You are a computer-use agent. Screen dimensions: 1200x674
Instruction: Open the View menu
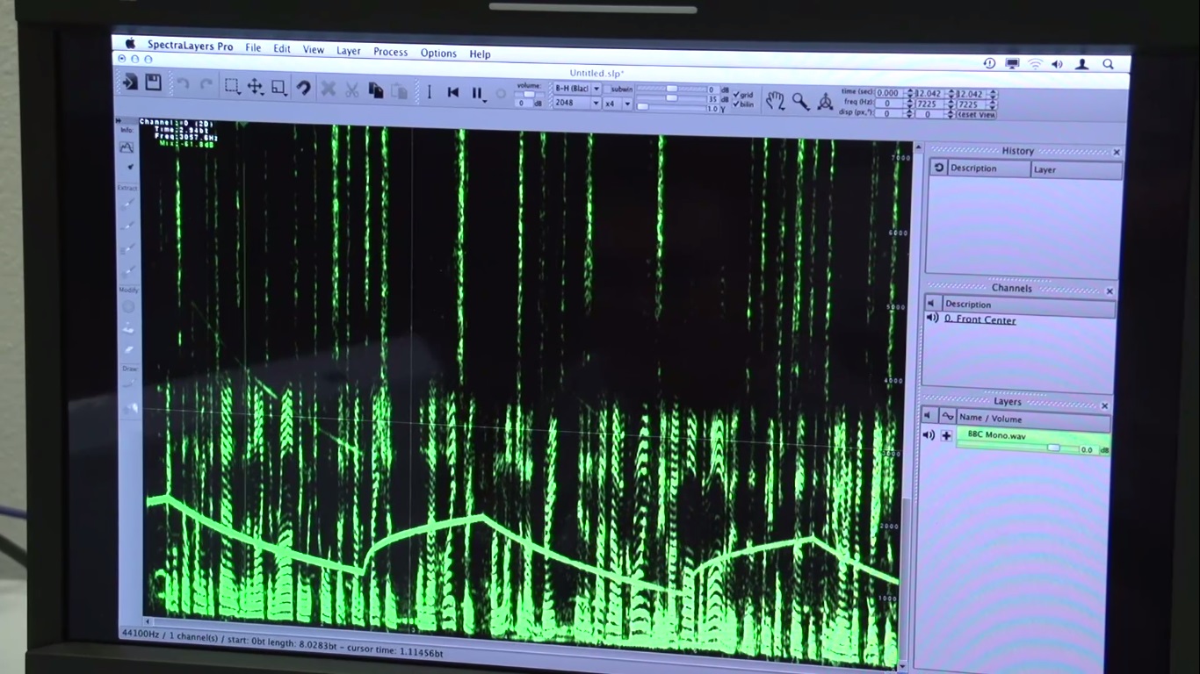(x=314, y=50)
